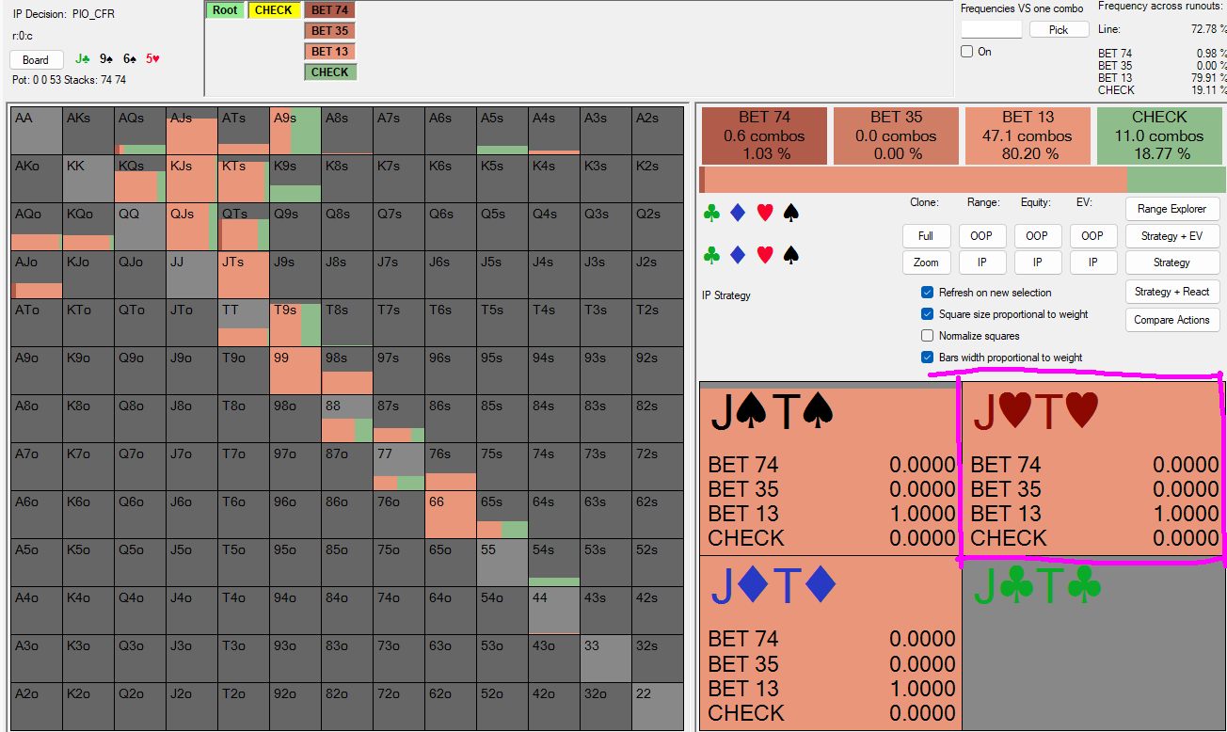Select the Root node in the action tree
Viewport: 1227px width, 732px height.
[x=225, y=10]
